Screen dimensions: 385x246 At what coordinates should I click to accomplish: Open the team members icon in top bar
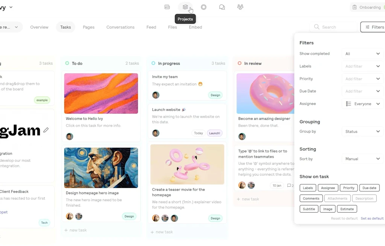coord(240,7)
